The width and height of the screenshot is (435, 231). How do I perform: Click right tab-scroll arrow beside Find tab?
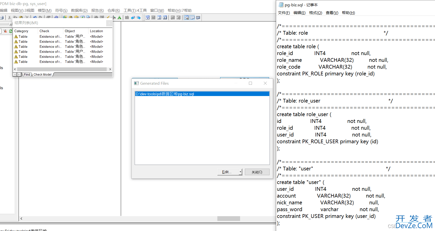(19, 75)
